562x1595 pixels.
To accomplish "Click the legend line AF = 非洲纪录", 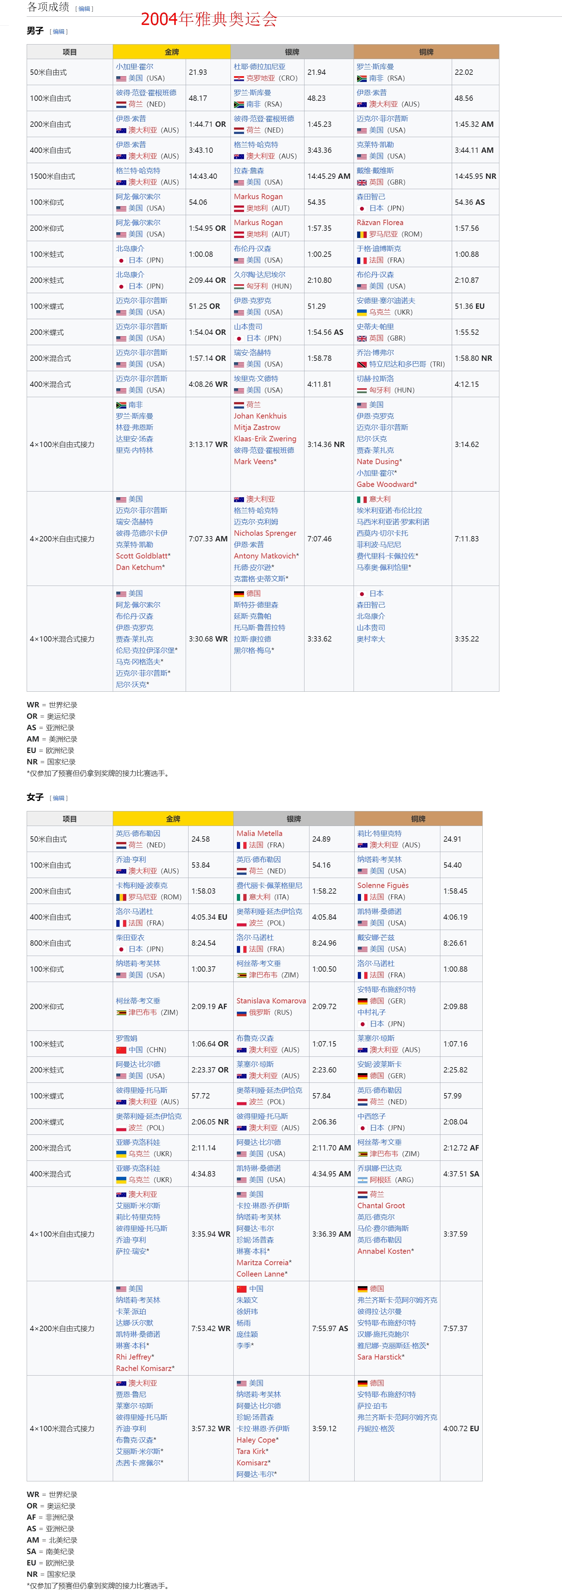I will (50, 1518).
